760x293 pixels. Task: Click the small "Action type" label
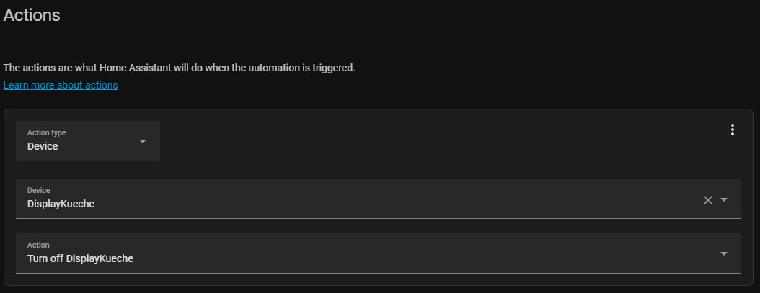[x=46, y=132]
